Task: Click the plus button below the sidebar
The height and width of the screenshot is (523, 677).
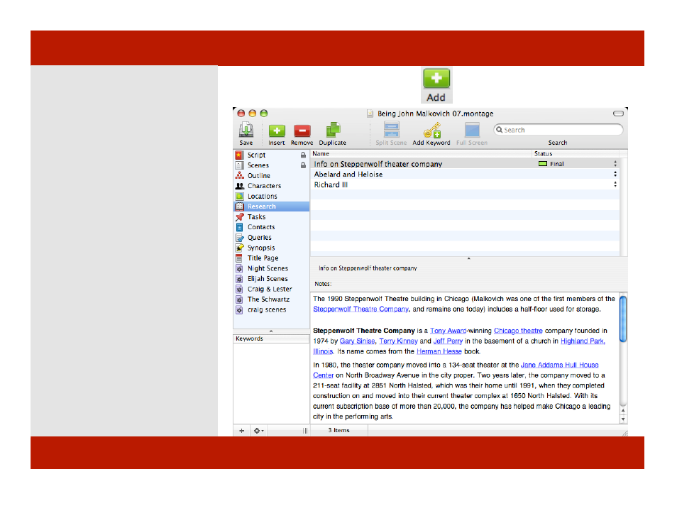Action: pos(242,431)
